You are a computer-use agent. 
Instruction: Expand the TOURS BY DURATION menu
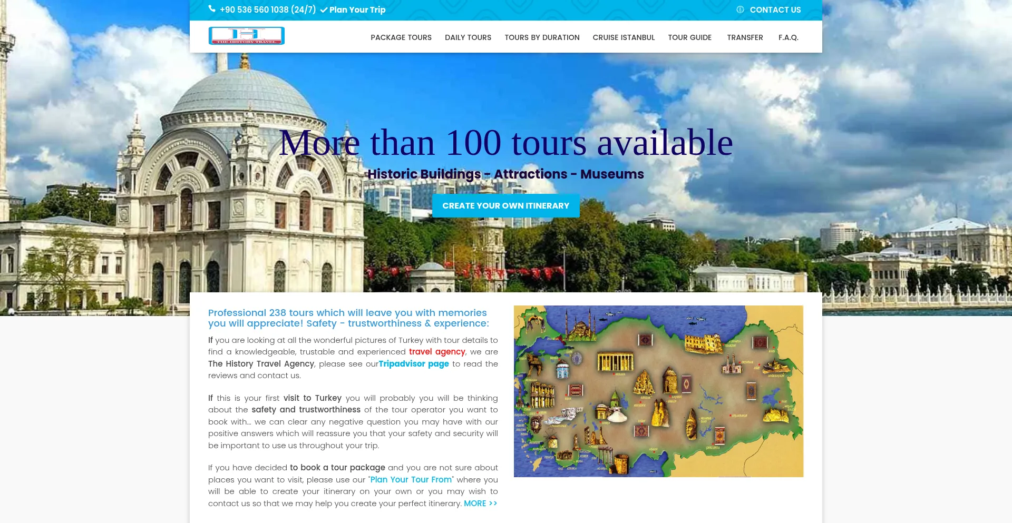click(542, 37)
